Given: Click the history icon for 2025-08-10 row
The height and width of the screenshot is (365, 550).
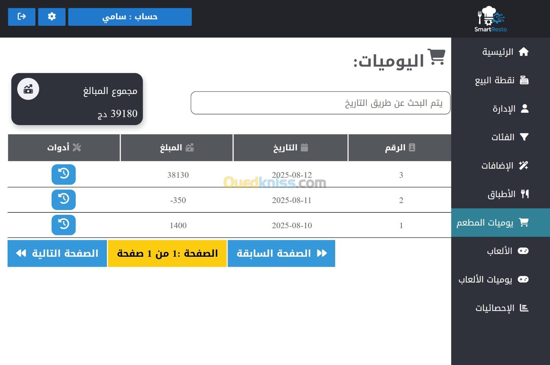Looking at the screenshot, I should click(x=64, y=225).
